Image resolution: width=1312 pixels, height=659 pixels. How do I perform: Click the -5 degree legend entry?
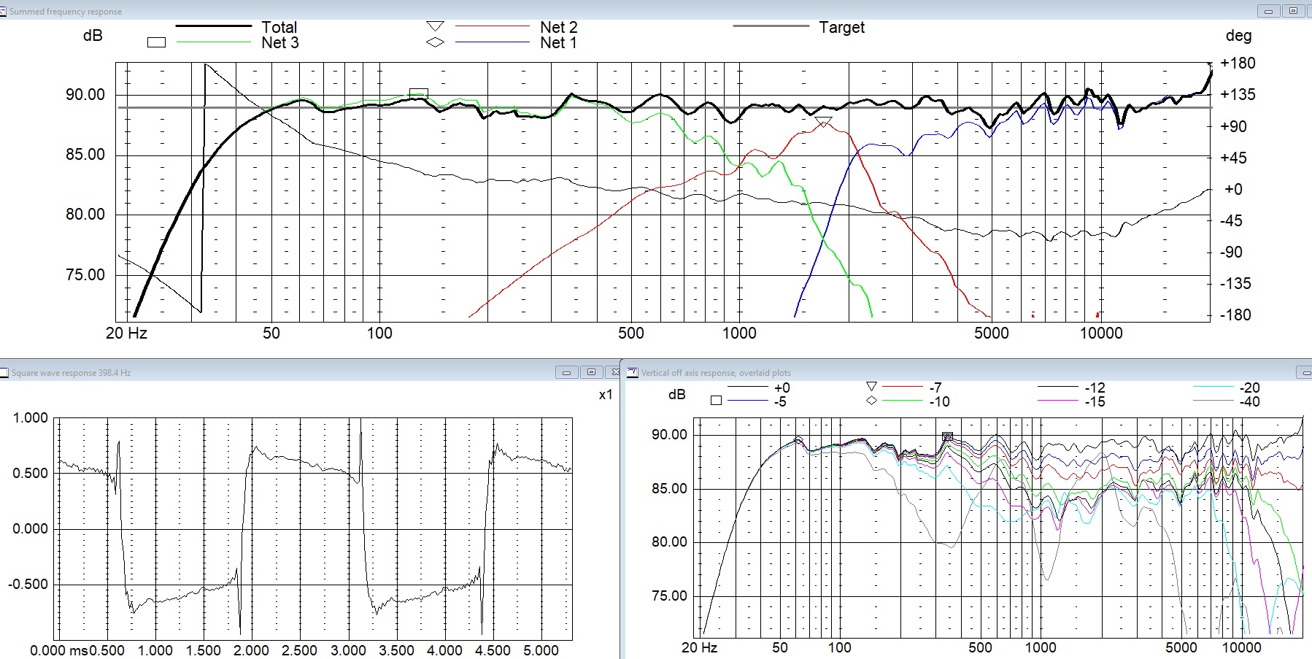coord(780,401)
